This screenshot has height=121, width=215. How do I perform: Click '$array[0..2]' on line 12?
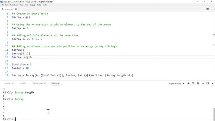tap(21, 53)
